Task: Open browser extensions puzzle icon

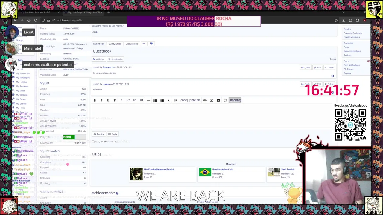Action: [x=350, y=20]
